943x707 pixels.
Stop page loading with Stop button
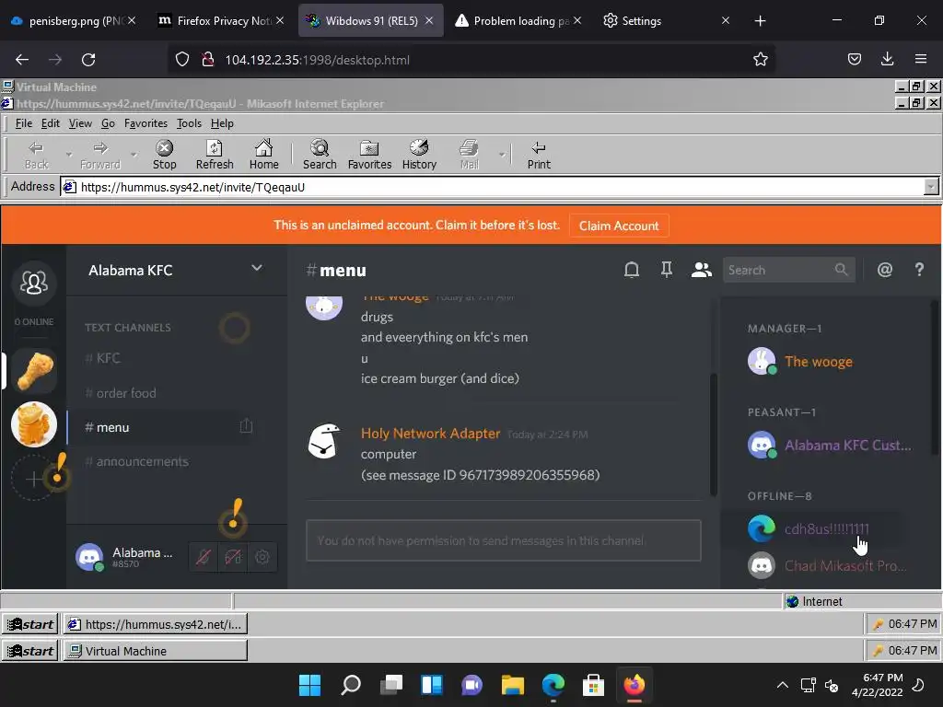click(164, 155)
